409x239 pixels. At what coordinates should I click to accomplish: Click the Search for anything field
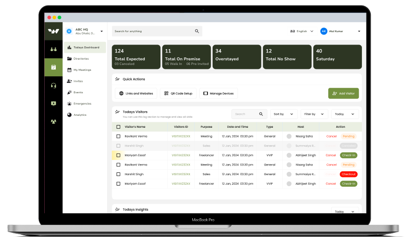click(157, 31)
